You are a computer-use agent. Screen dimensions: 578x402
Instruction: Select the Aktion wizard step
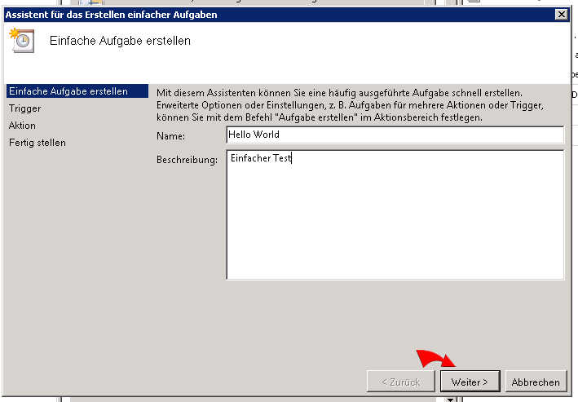(x=23, y=126)
